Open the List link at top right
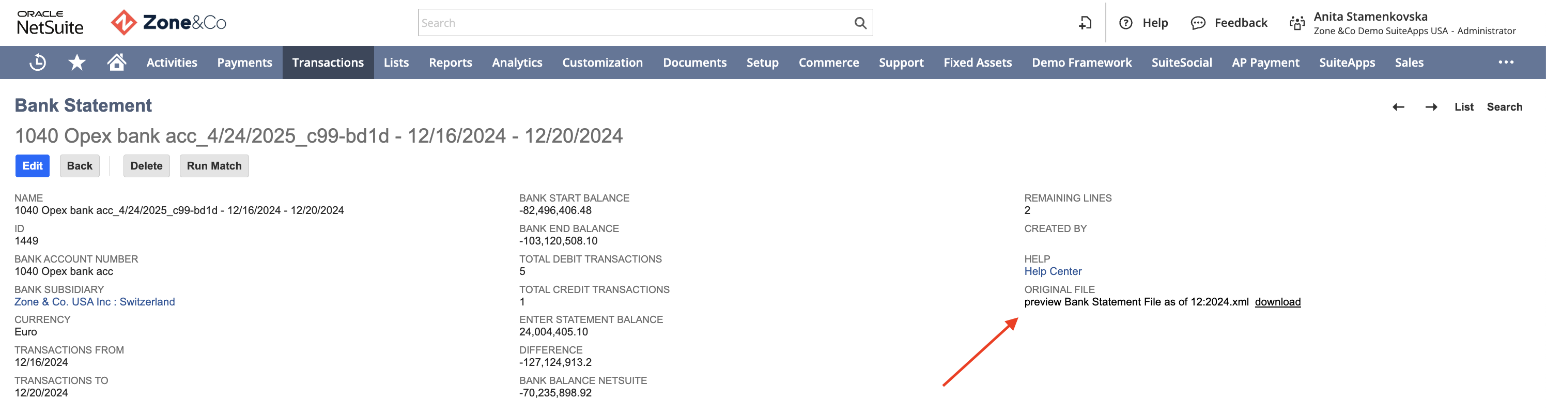This screenshot has width=1546, height=414. (1463, 107)
